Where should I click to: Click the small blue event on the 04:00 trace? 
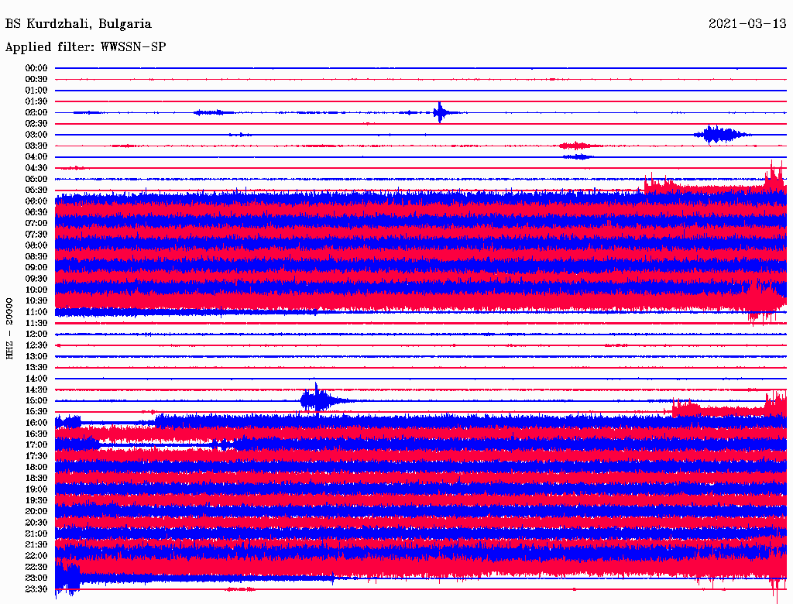[x=578, y=156]
